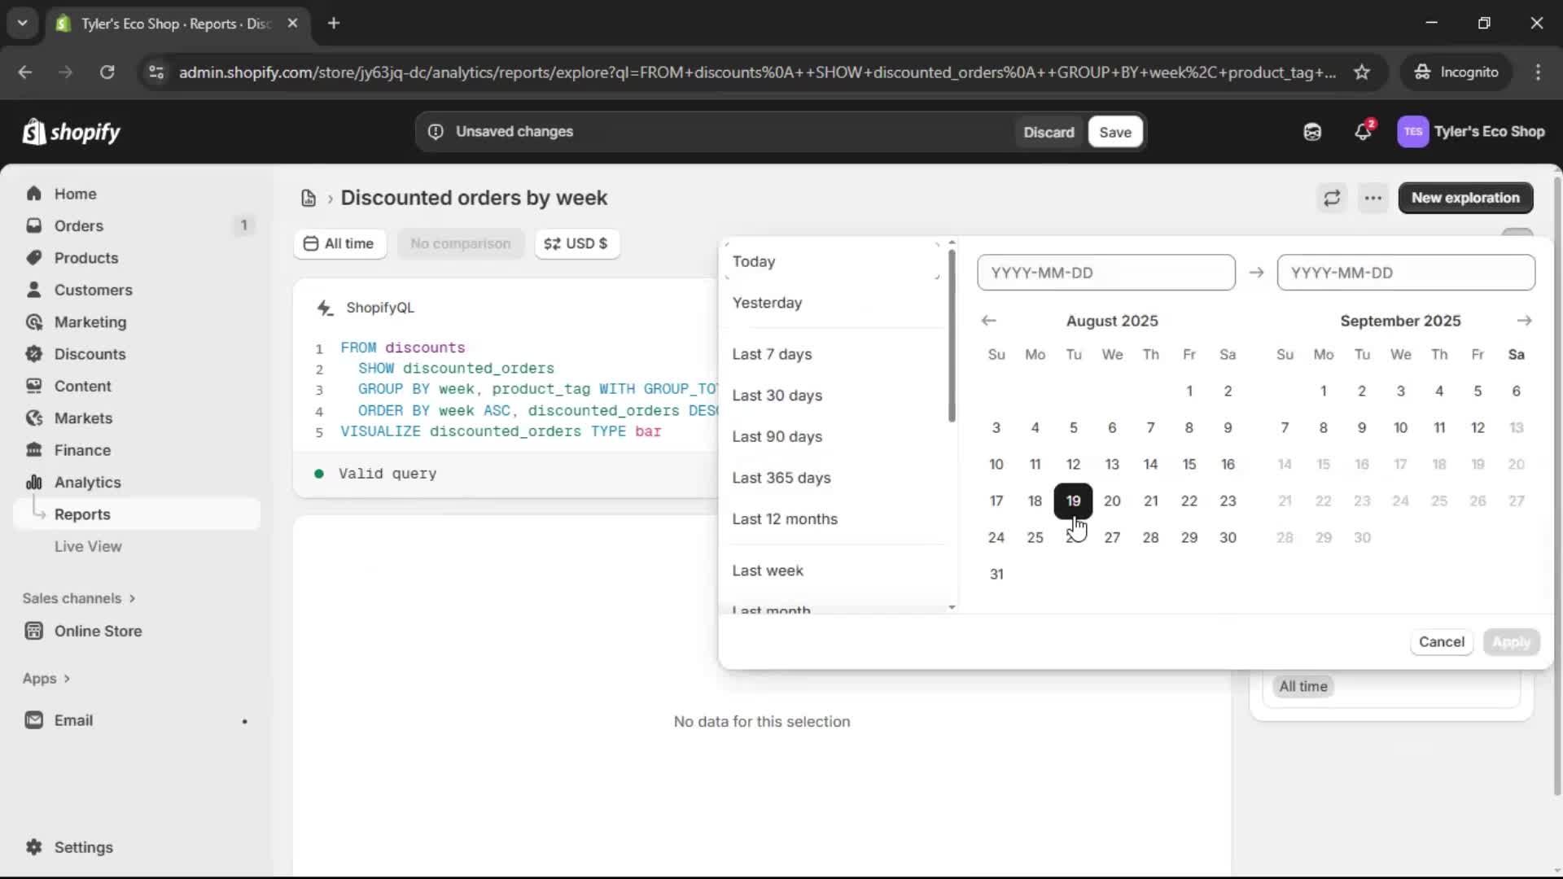Viewport: 1563px width, 879px height.
Task: Close the Tyler's Eco Shop browser tab
Action: 292,23
